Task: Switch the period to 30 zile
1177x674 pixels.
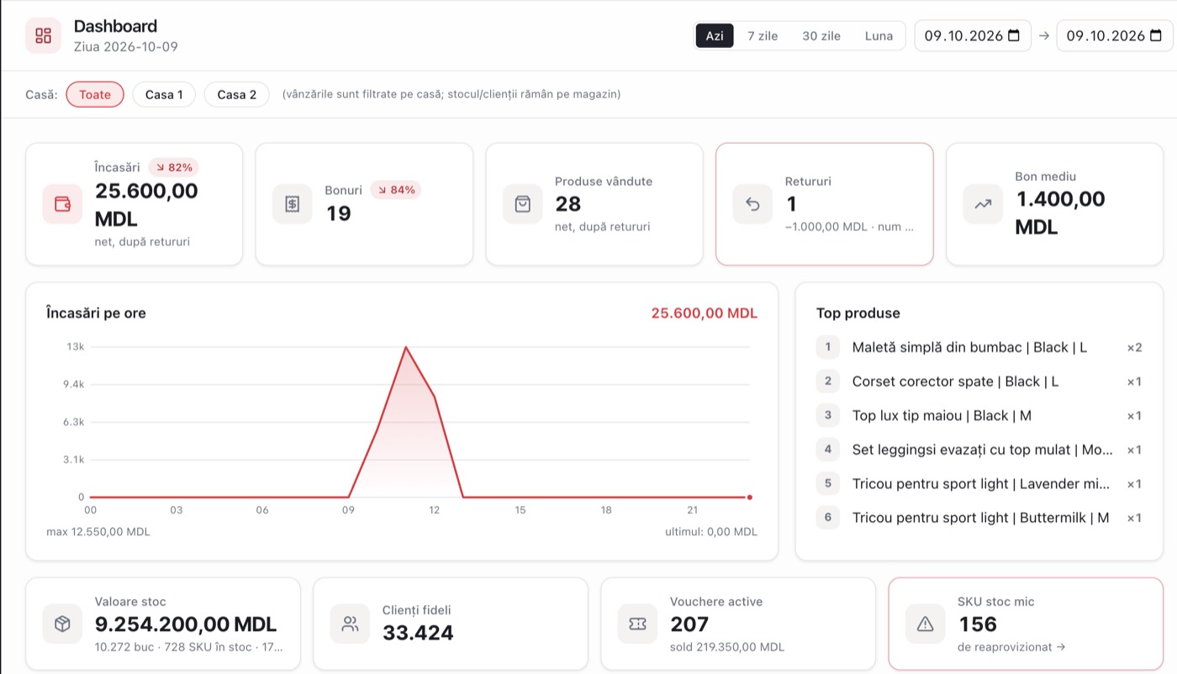Action: pos(821,36)
